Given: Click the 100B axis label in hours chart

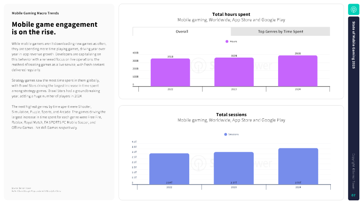Looking at the screenshot, I should coord(135,77).
